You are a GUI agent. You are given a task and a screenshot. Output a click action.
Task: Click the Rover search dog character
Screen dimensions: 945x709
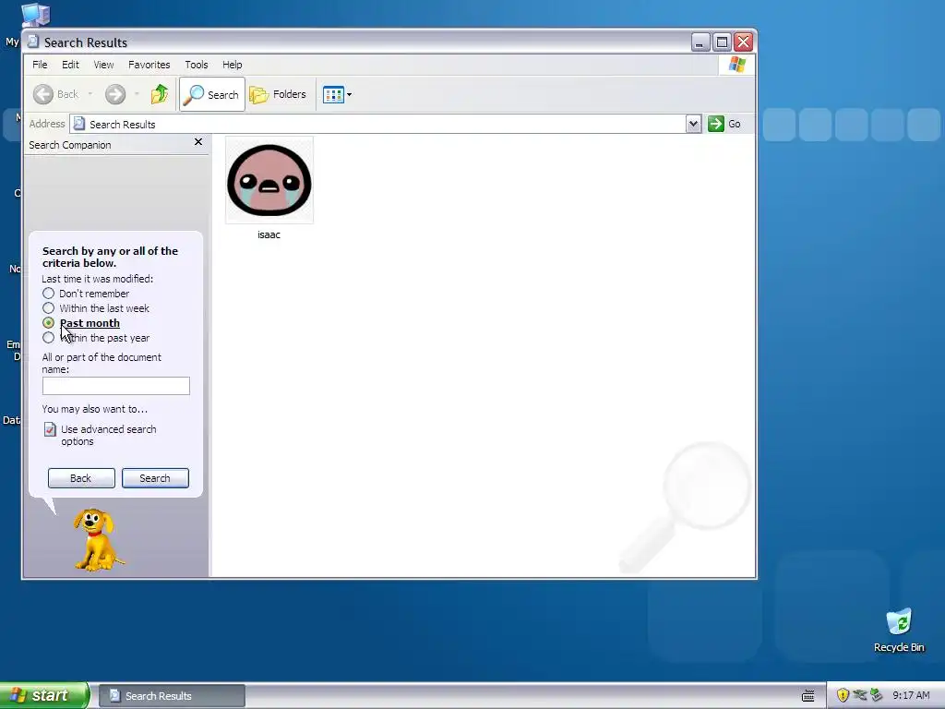point(98,539)
